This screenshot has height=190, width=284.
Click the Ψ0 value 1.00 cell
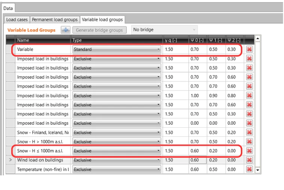[x=198, y=95]
